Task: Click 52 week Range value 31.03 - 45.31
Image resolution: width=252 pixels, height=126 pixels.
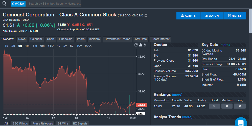Action: click(236, 64)
